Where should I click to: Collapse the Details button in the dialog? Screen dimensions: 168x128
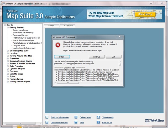62,57
